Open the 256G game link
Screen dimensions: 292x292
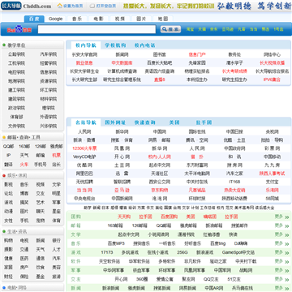tap(182, 252)
